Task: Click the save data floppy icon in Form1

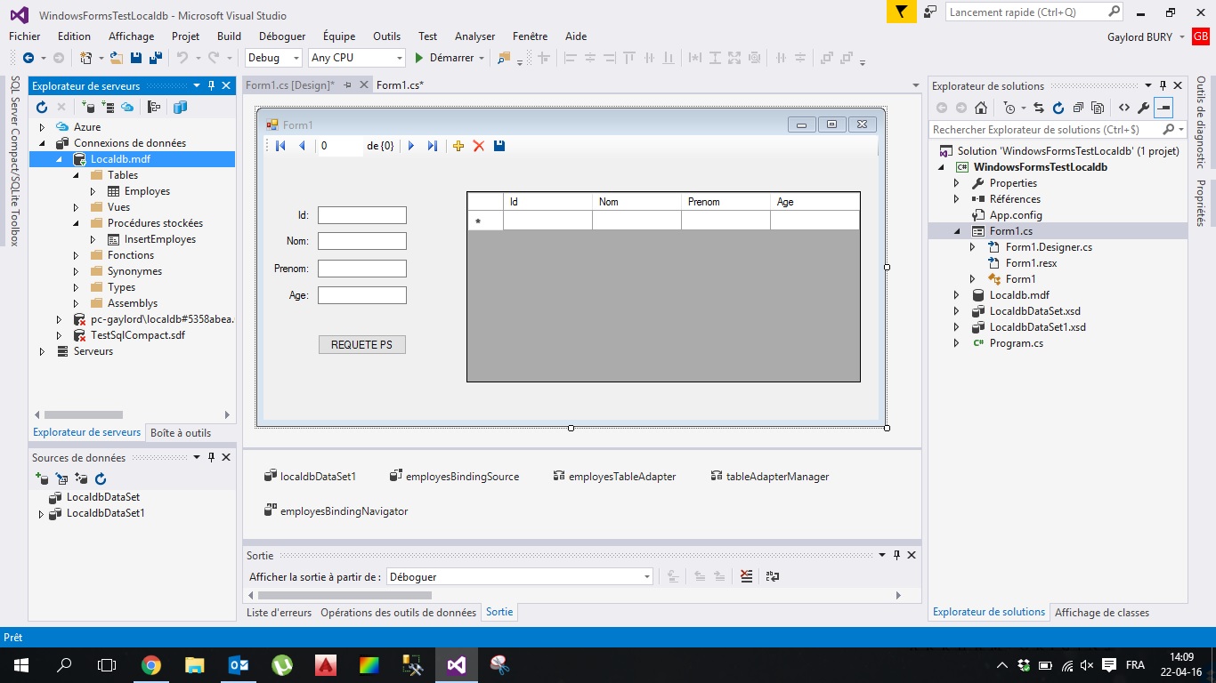Action: click(x=499, y=146)
